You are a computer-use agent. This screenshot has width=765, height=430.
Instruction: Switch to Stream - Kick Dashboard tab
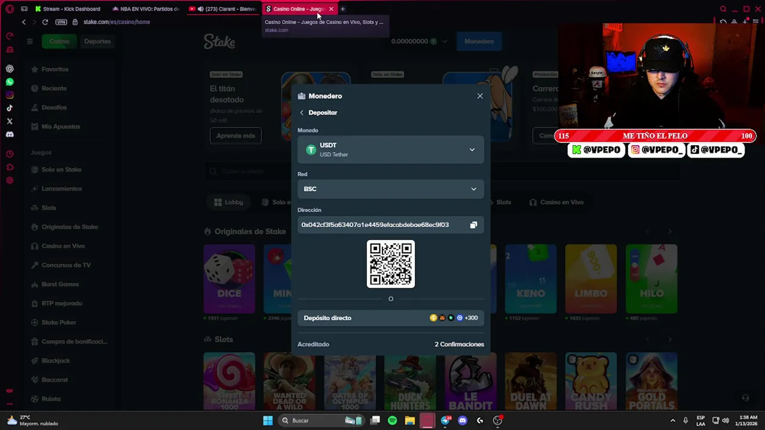[x=68, y=9]
